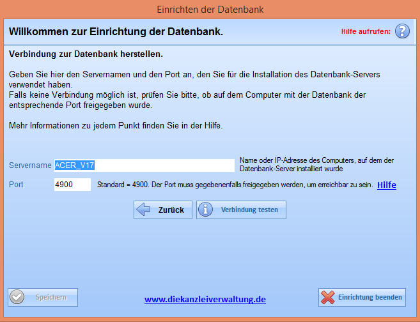Image resolution: width=420 pixels, height=322 pixels.
Task: Open help via the blue question mark icon
Action: (402, 31)
